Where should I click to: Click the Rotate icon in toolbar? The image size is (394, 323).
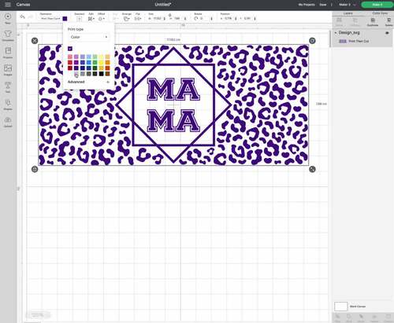click(x=196, y=19)
